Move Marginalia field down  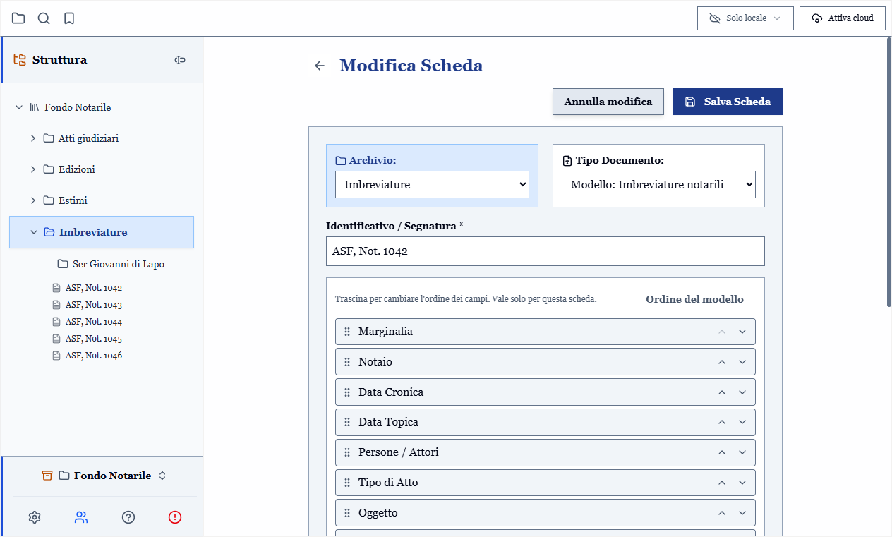point(742,332)
